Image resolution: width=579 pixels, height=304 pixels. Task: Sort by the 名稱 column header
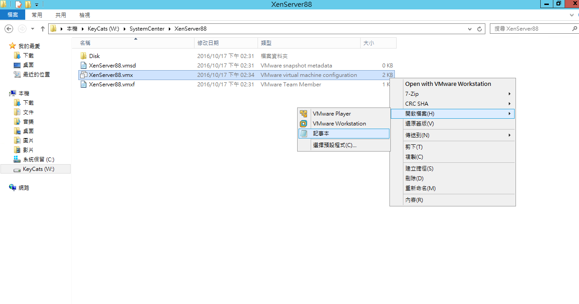pyautogui.click(x=133, y=43)
